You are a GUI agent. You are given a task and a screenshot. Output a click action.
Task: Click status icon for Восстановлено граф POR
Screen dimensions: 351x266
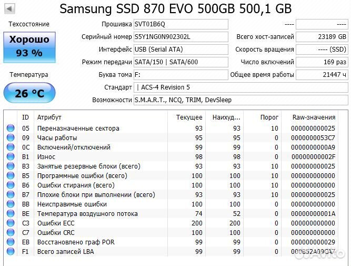11,242
